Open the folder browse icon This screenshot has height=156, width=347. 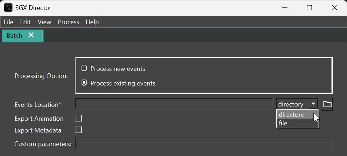327,104
